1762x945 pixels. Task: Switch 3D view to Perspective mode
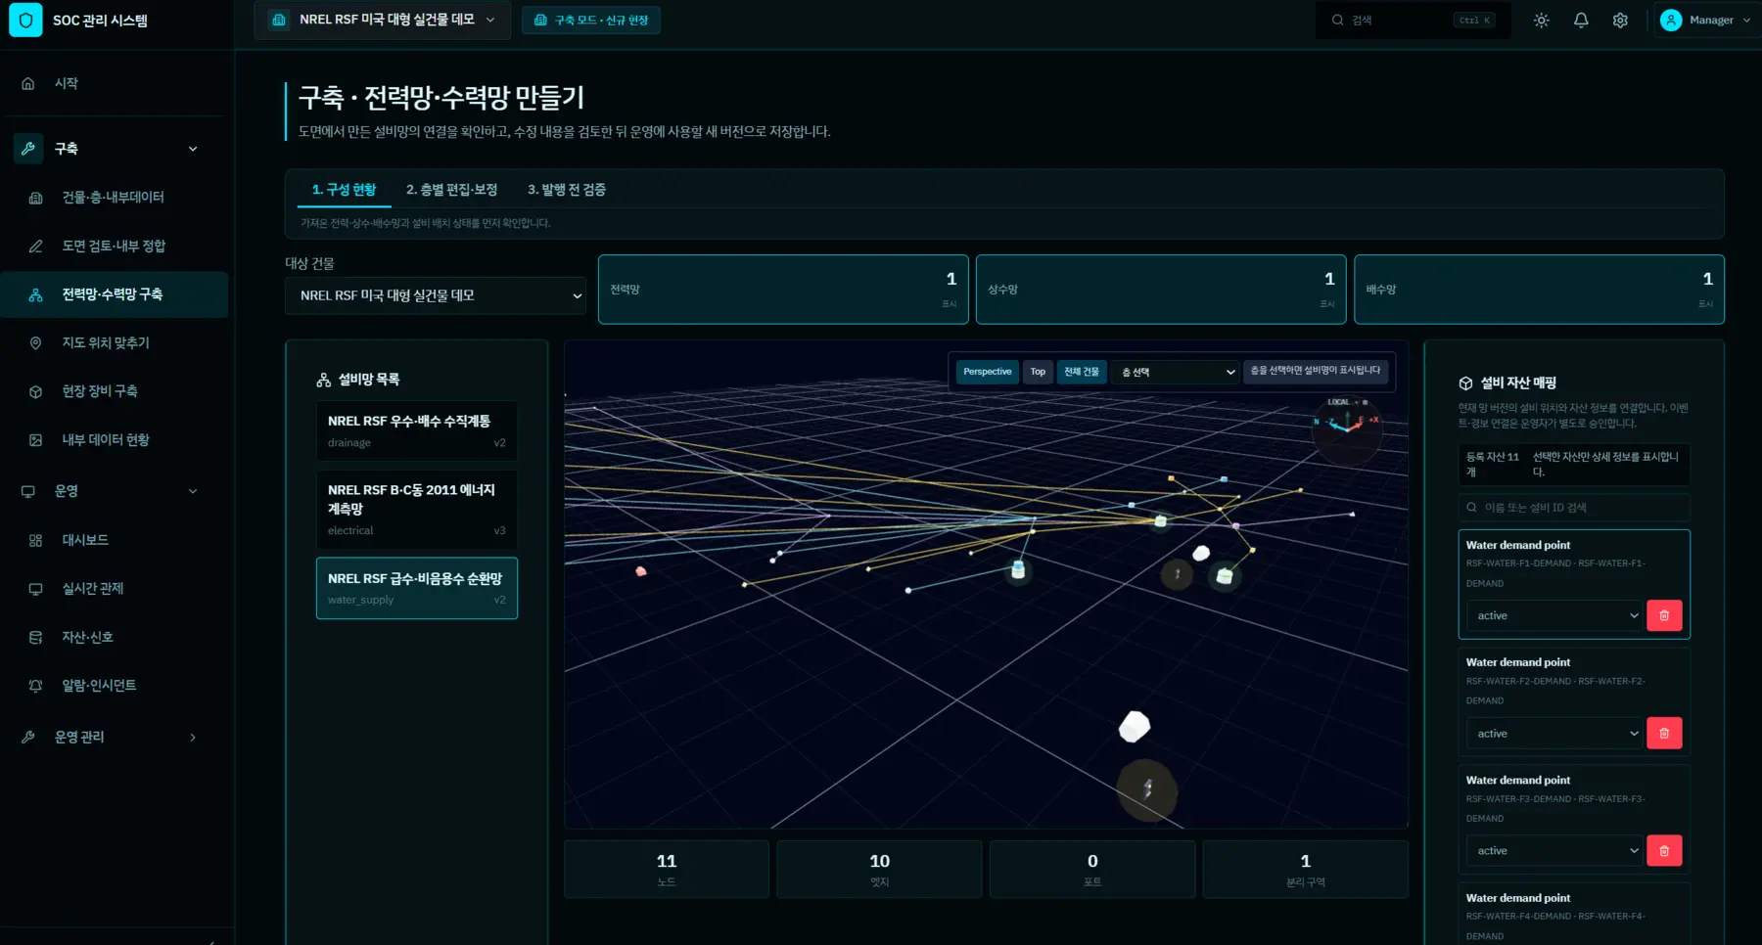[x=987, y=372]
